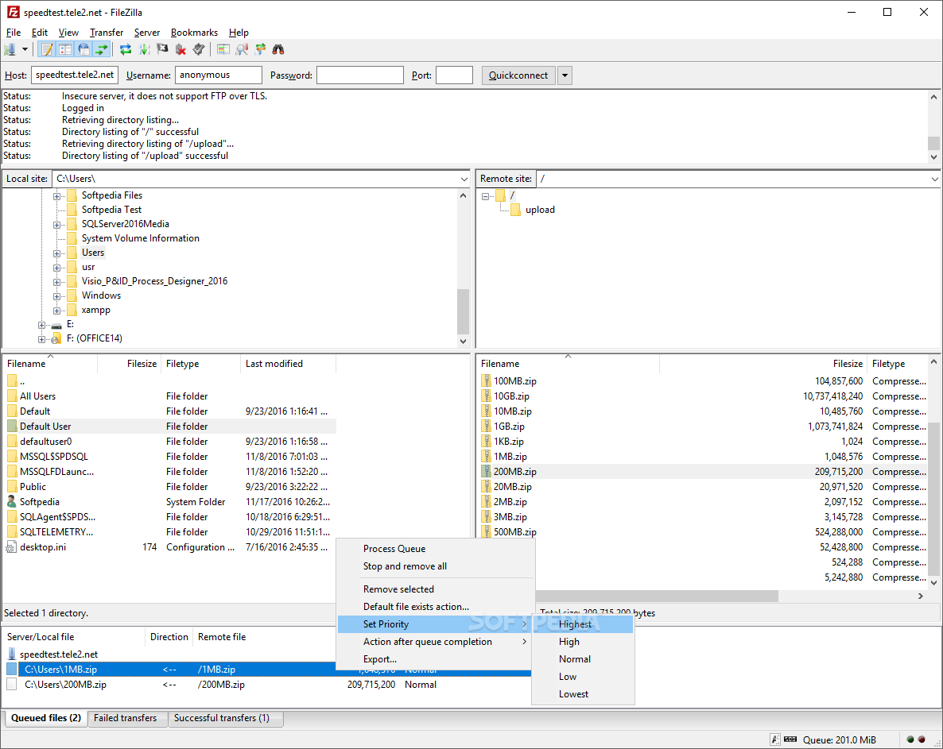Open the Site Manager icon
943x749 pixels.
[10, 49]
